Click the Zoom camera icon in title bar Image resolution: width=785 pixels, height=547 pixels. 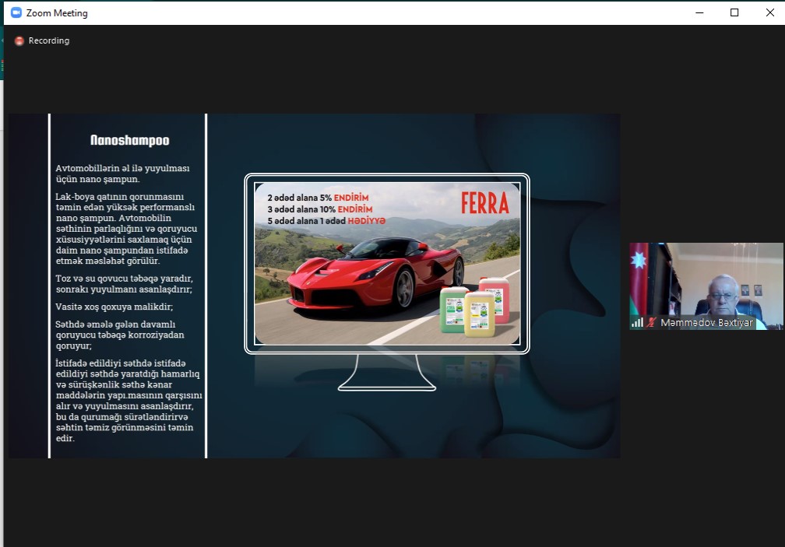click(x=16, y=13)
